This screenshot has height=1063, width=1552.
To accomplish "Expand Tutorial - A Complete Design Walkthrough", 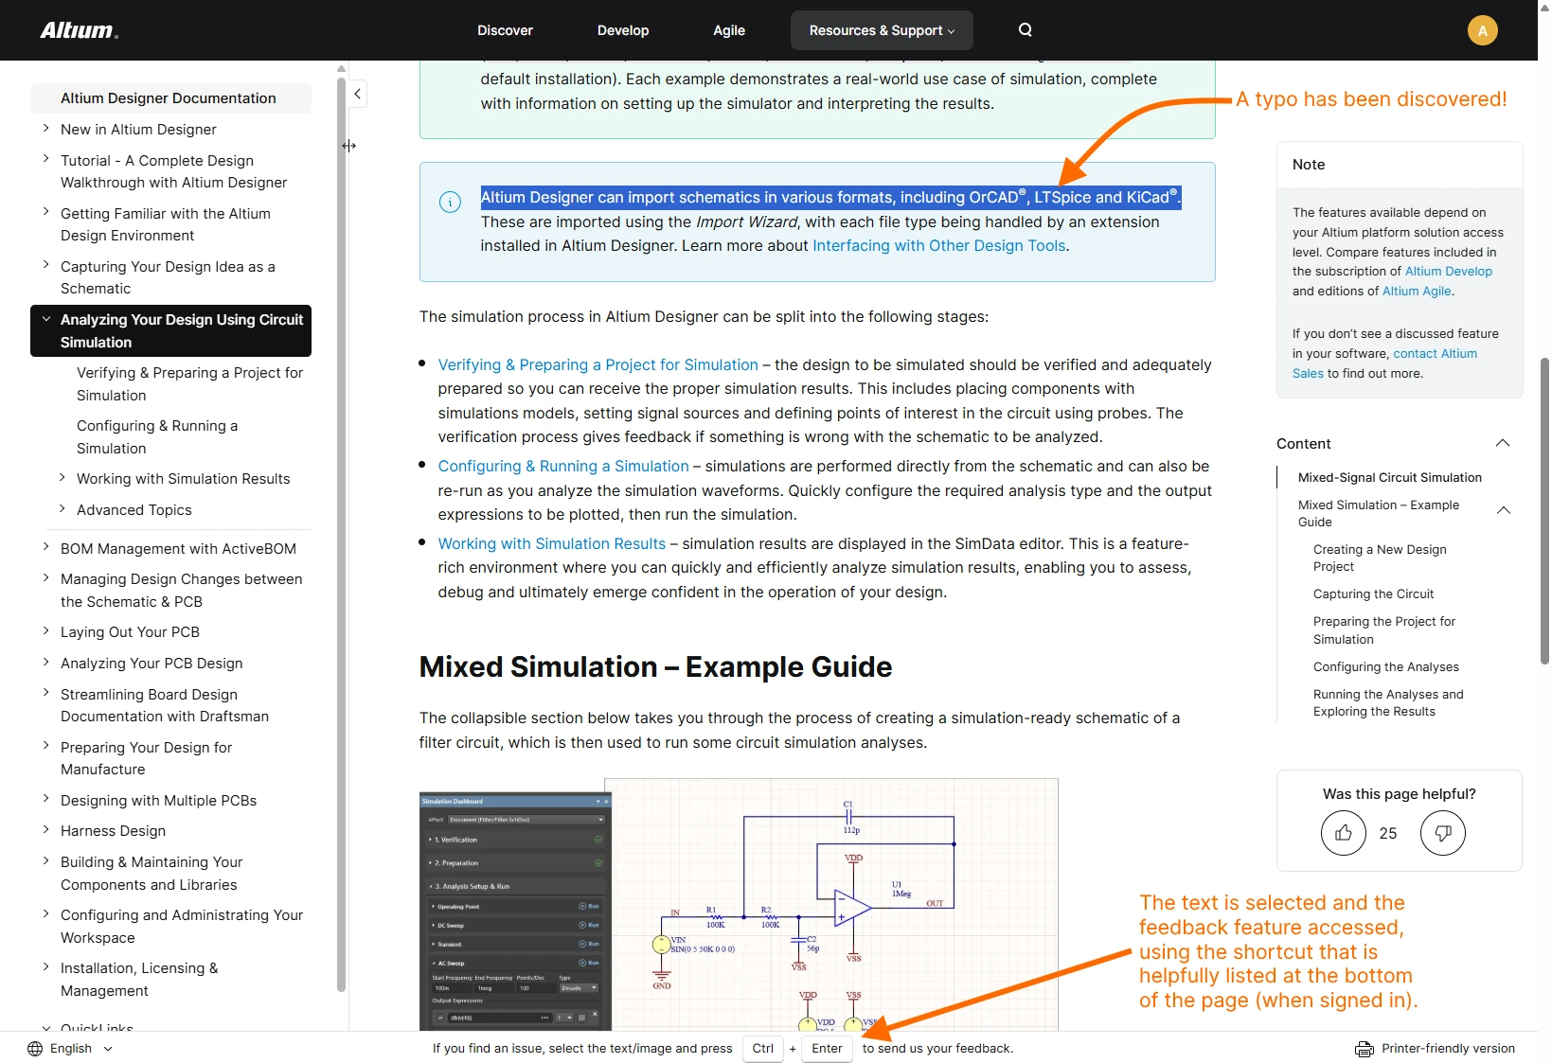I will tap(45, 159).
